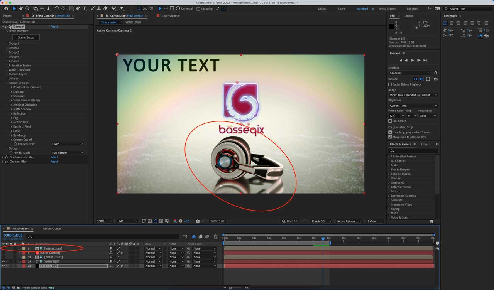Select the Roto Brush tool
This screenshot has height=290, width=494.
point(114,8)
